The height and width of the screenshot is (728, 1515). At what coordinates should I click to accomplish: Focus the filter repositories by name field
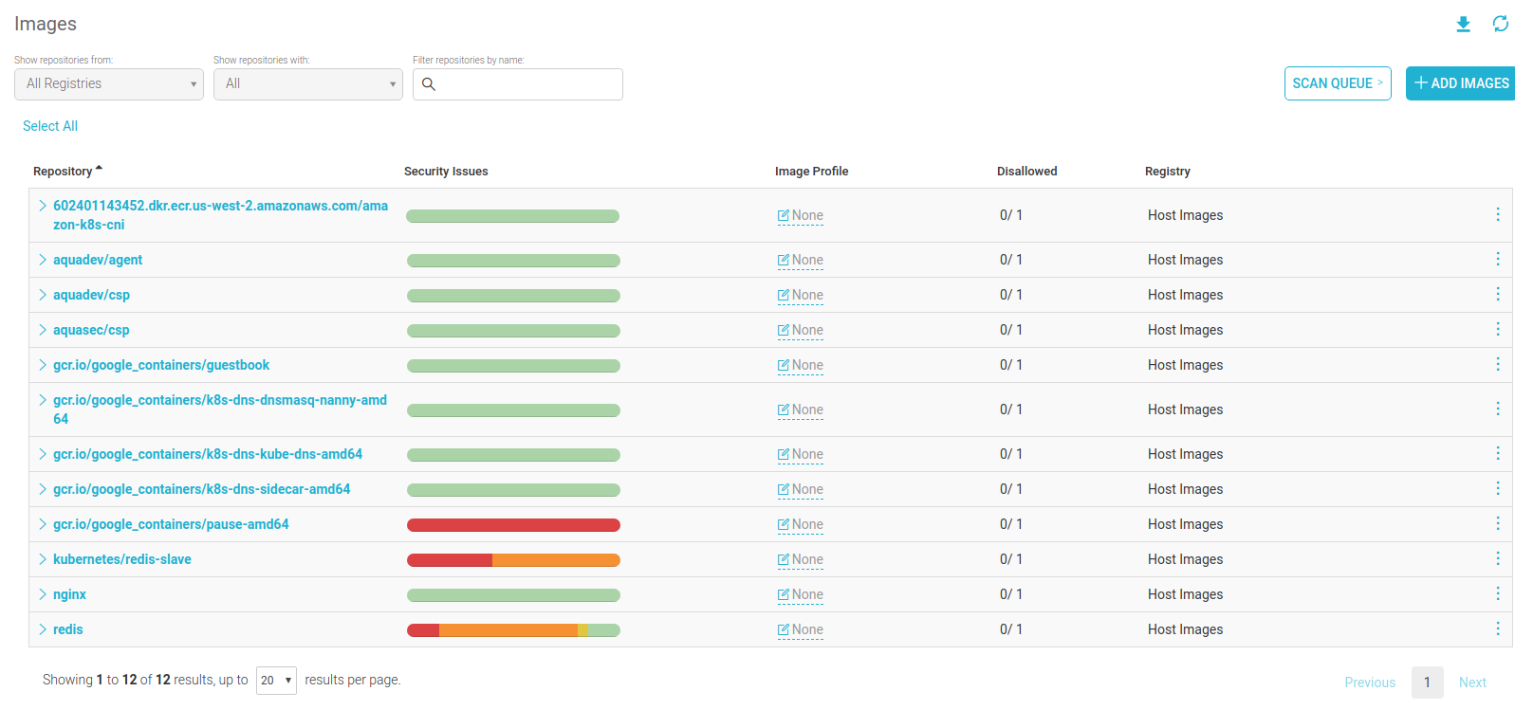(518, 84)
